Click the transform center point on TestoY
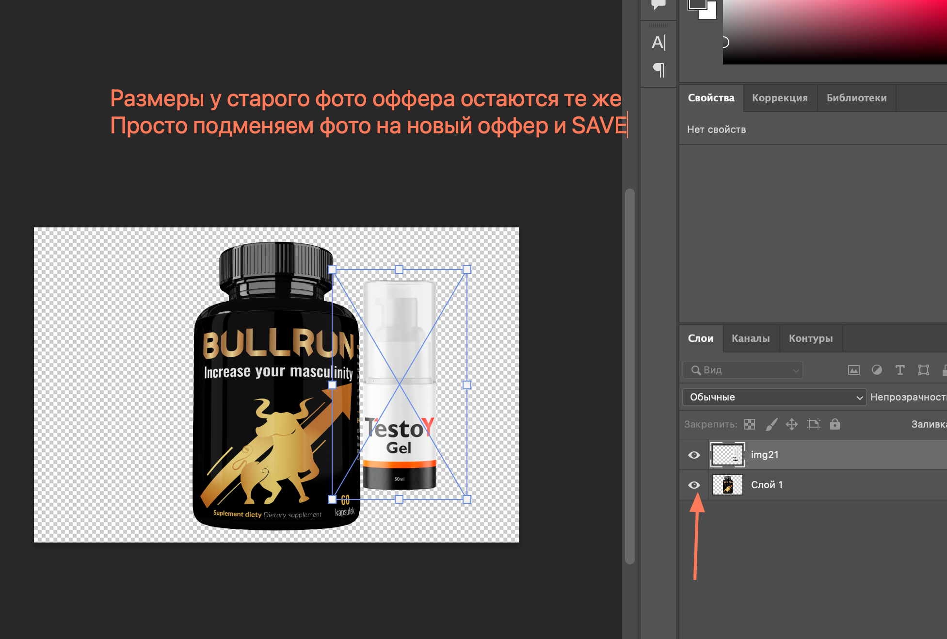 tap(399, 384)
